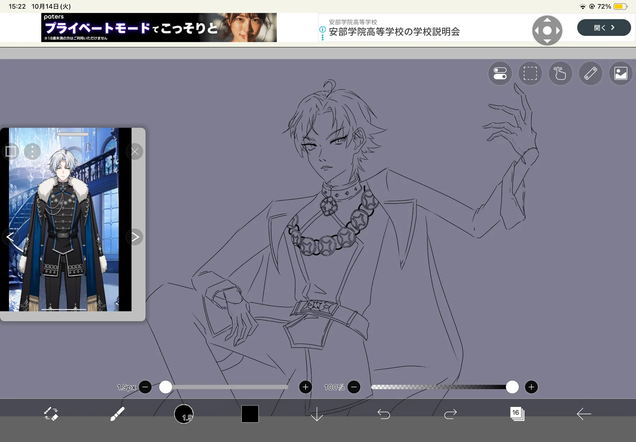Adjust the opacity slider handle

[x=512, y=387]
